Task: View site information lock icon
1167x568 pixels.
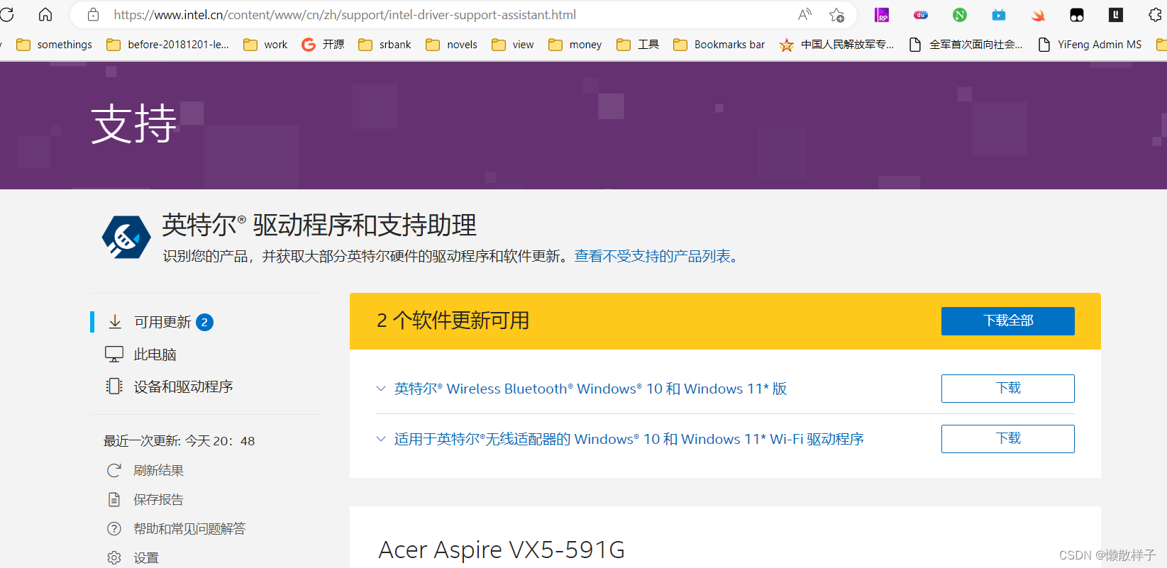Action: 93,14
